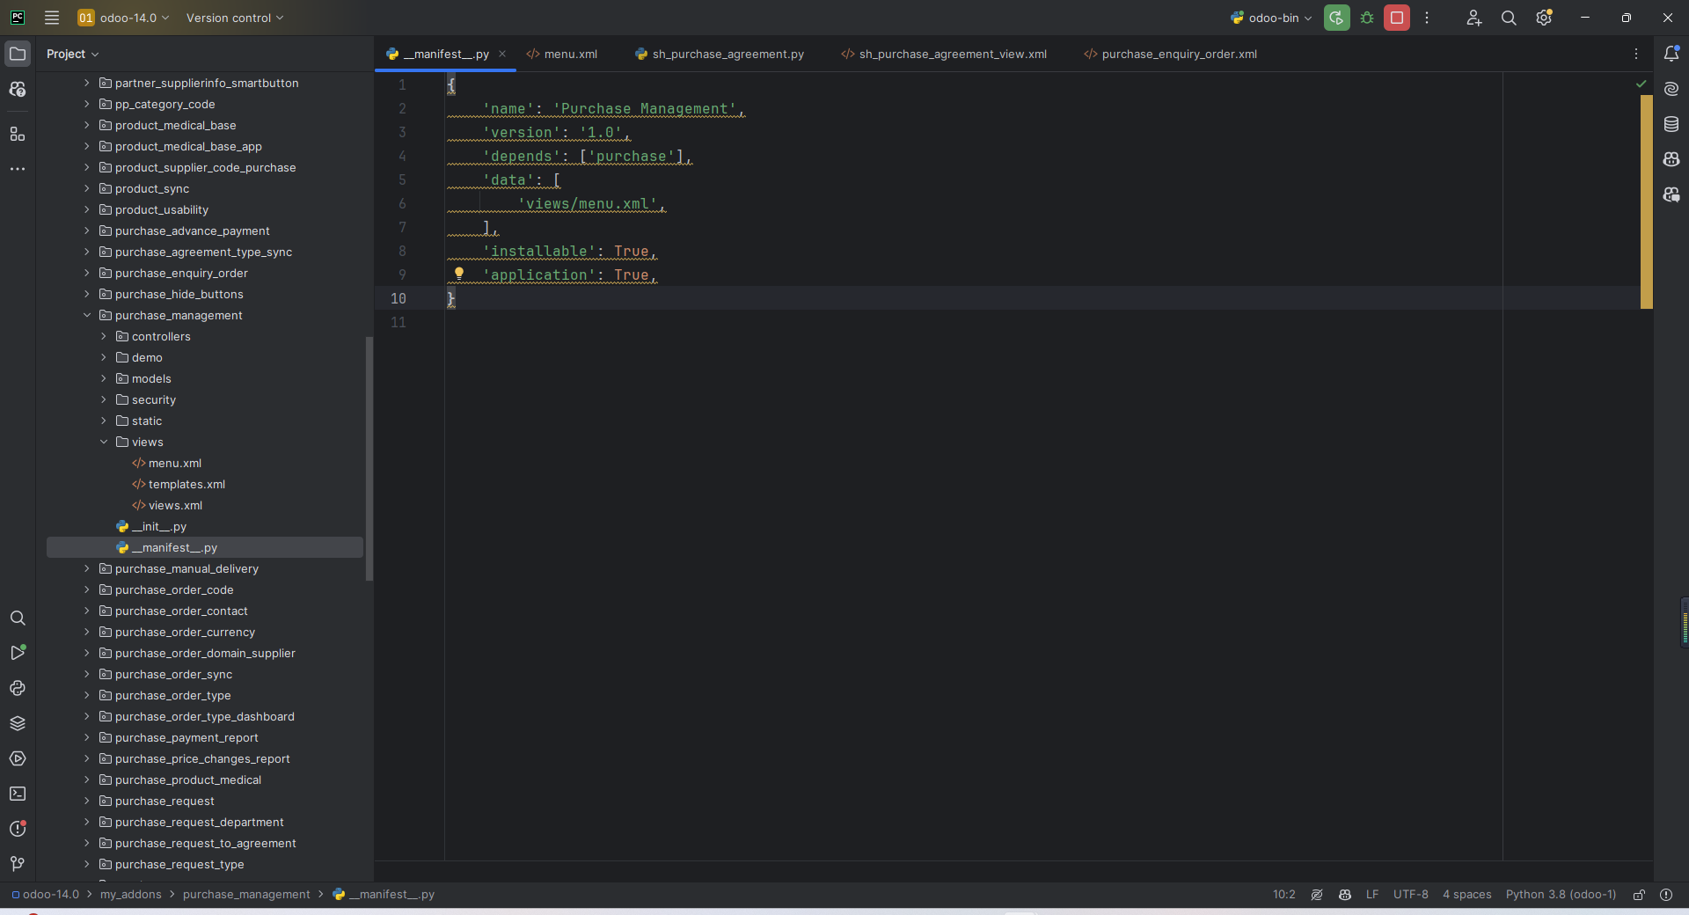Switch to sh_purchase_agreement.py tab
Image resolution: width=1689 pixels, height=915 pixels.
pyautogui.click(x=720, y=54)
